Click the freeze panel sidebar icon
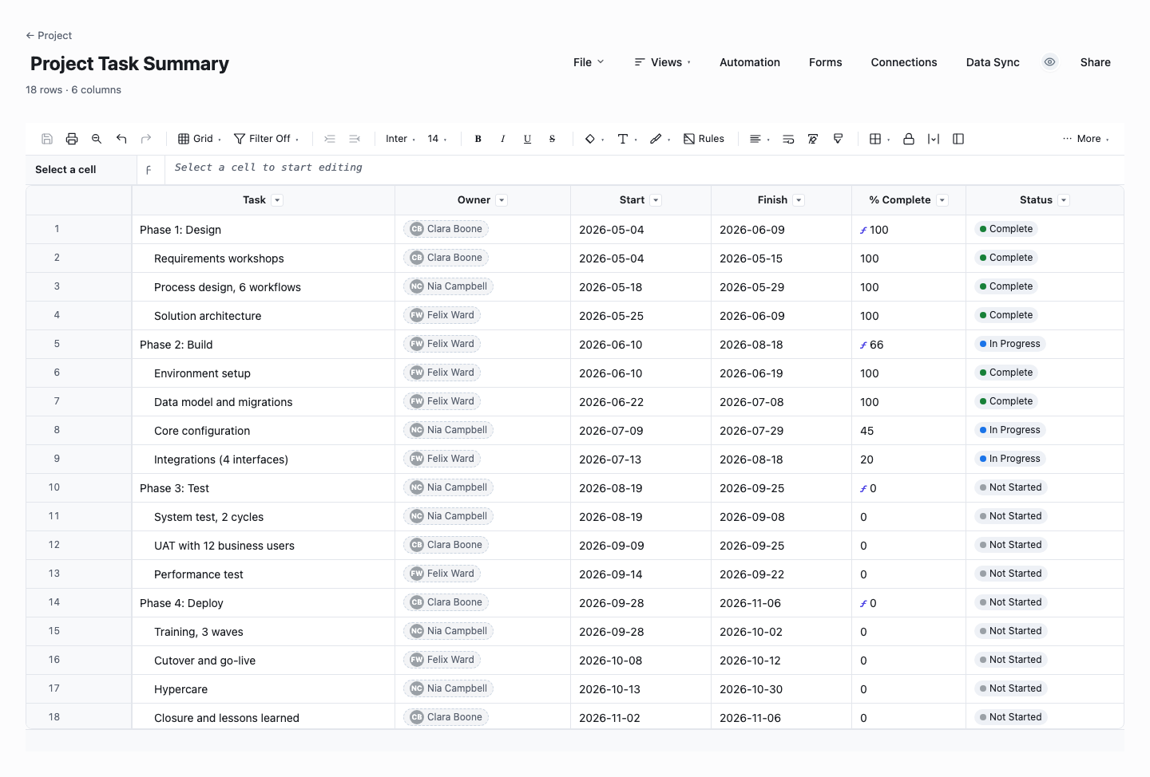The image size is (1150, 777). [958, 139]
